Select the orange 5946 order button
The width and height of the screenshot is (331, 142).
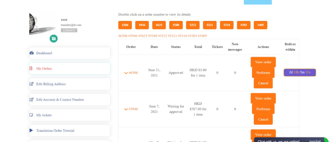pyautogui.click(x=142, y=25)
